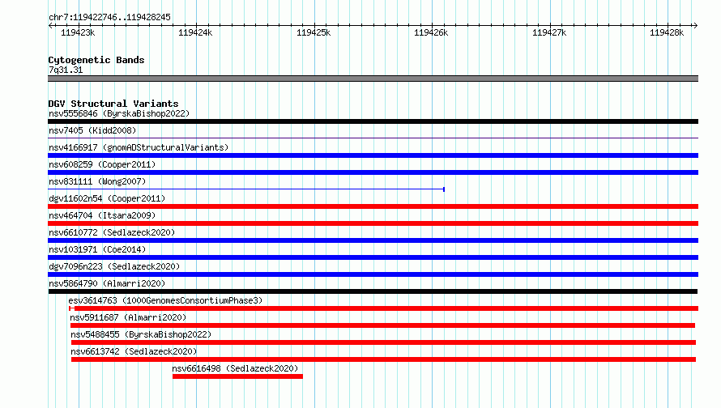This screenshot has width=721, height=408.
Task: Open variant label nsv7405 (Kidd2008)
Action: point(92,130)
